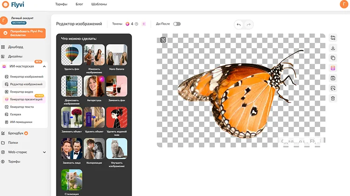Screen dimensions: 350x196
Task: Click the copy icon in right toolbar
Action: tap(333, 58)
